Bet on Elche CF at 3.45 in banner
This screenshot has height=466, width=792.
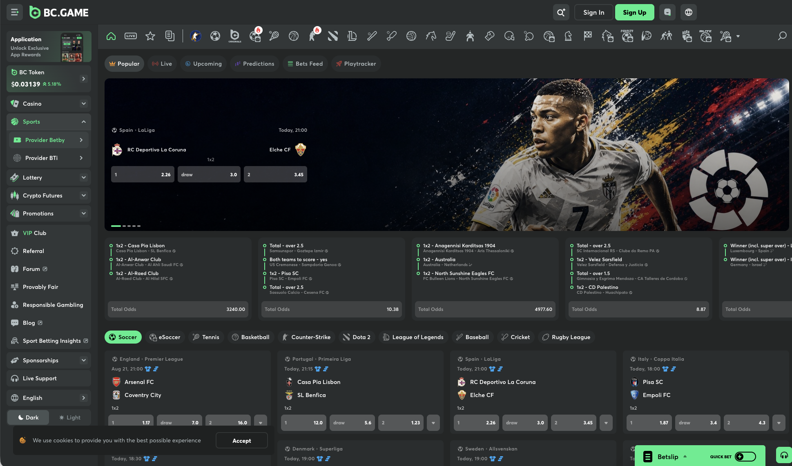coord(275,174)
